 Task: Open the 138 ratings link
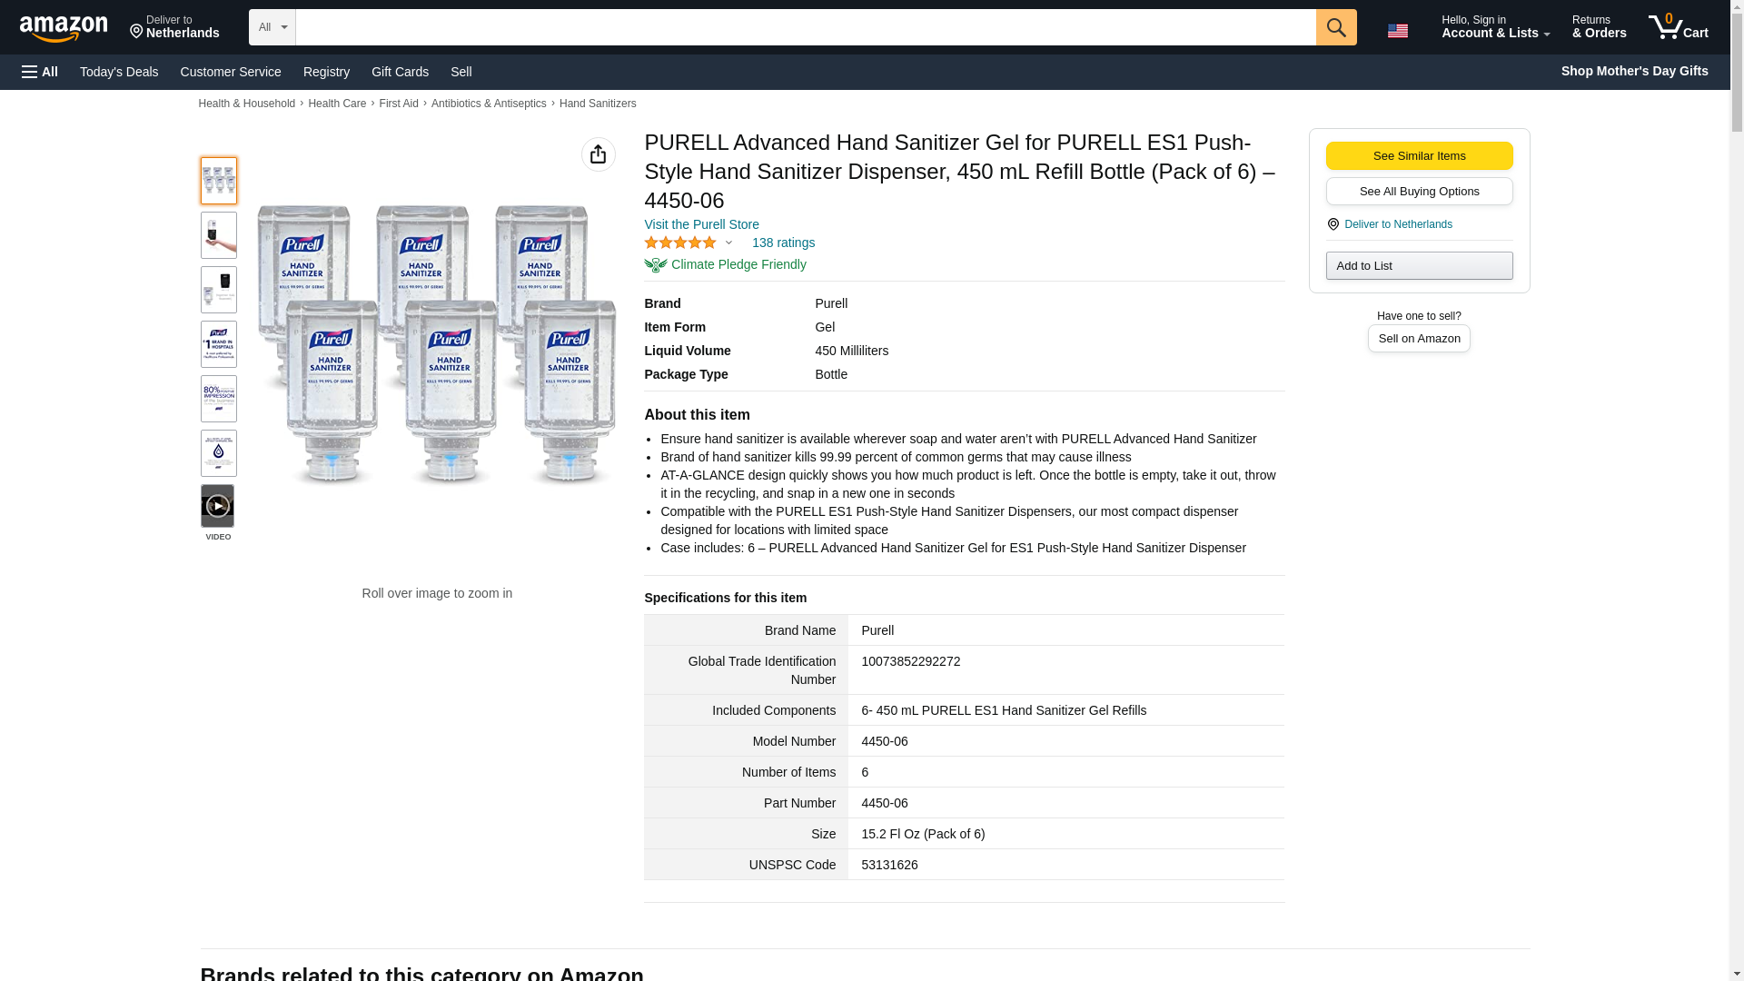pyautogui.click(x=782, y=243)
